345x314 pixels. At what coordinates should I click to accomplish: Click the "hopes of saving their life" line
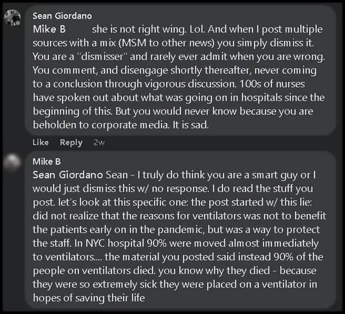89,298
